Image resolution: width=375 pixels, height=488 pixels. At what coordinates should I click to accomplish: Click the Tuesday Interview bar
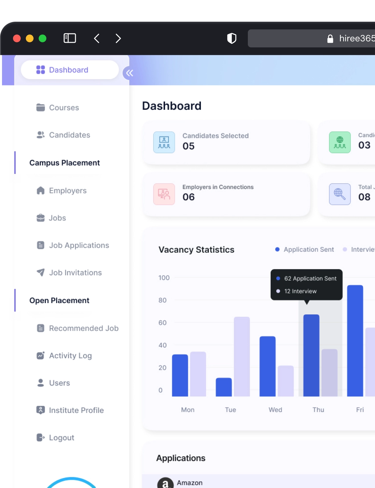click(242, 356)
